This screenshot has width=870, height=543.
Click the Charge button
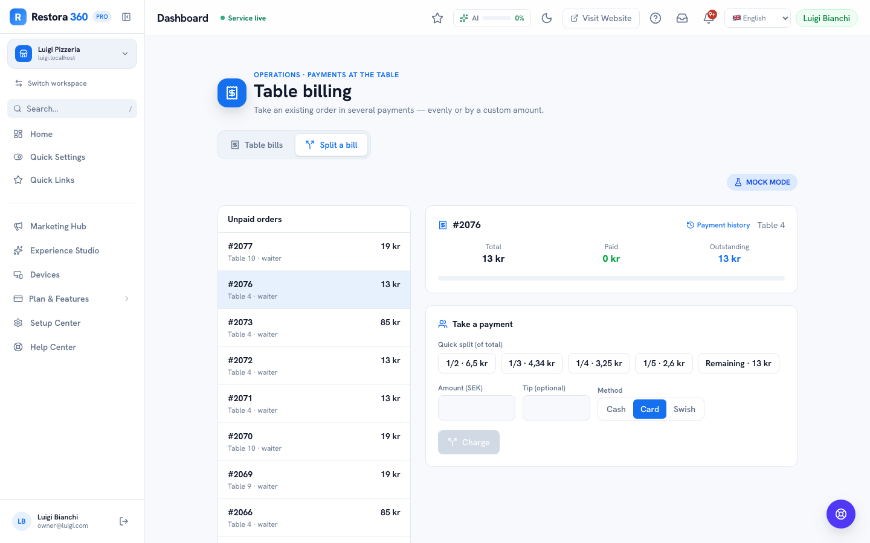point(469,442)
